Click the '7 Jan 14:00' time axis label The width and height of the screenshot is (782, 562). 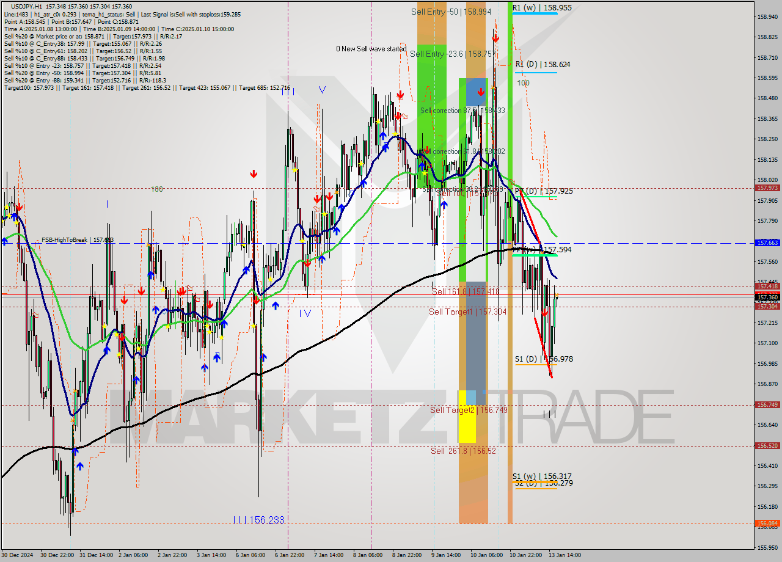330,555
